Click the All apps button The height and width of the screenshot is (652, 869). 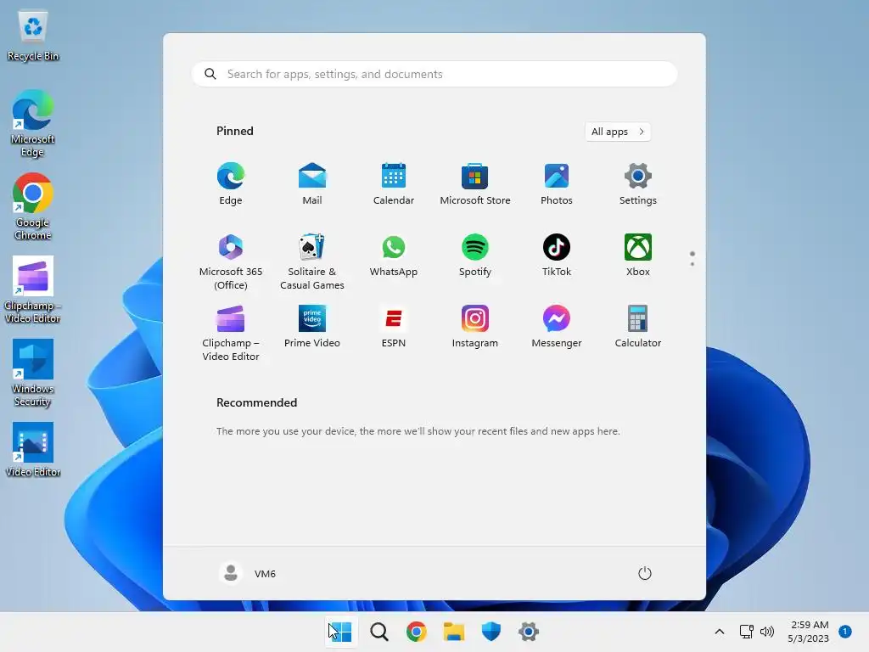pos(618,132)
